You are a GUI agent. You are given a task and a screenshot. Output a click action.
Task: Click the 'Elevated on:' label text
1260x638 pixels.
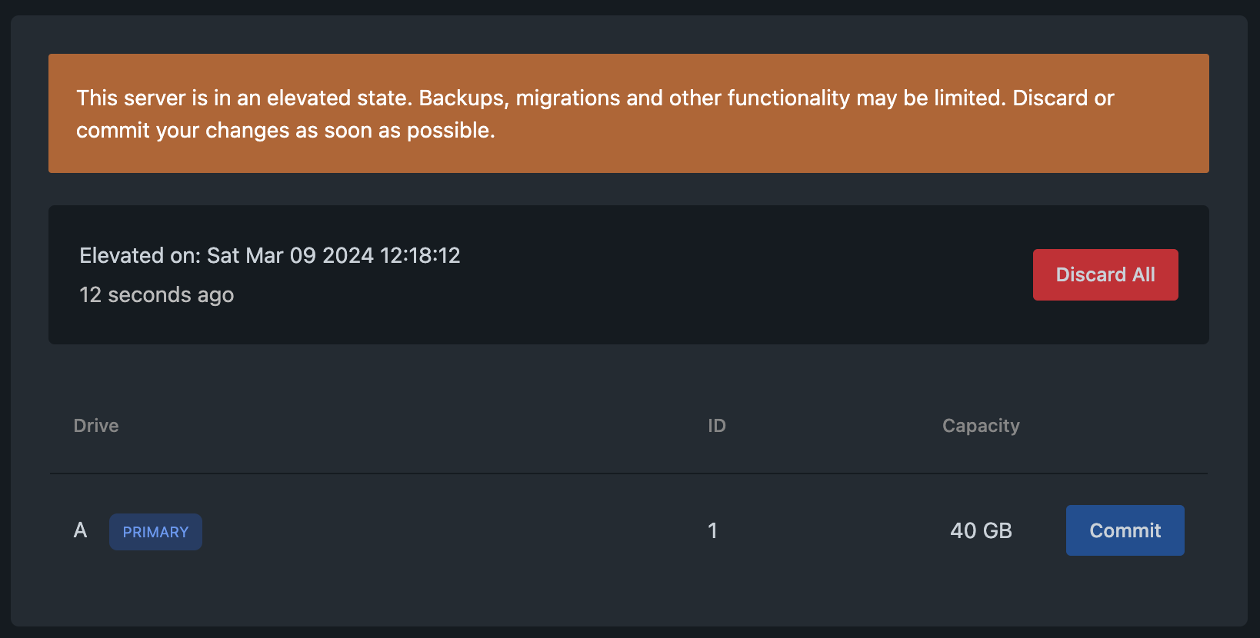(140, 255)
